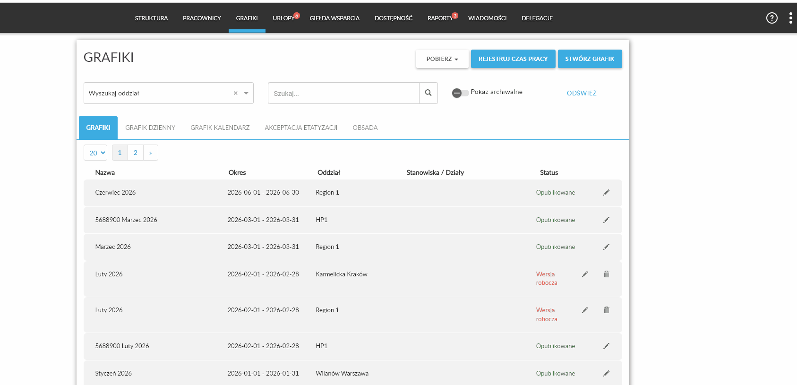Open the POBIERZ dropdown menu
Viewport: 797px width, 385px height.
click(442, 59)
